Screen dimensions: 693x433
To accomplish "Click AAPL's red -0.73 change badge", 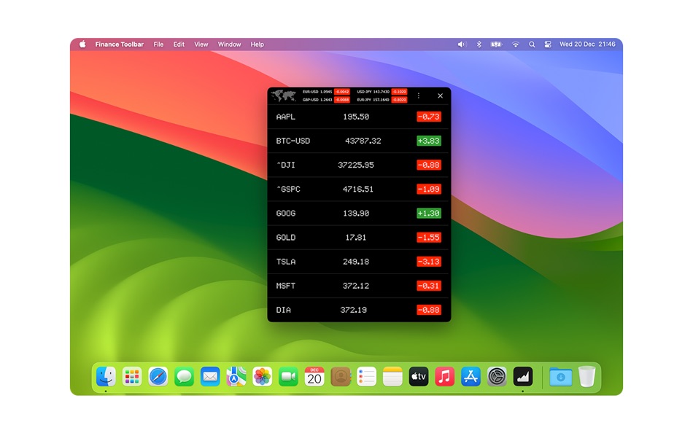I will pos(429,117).
